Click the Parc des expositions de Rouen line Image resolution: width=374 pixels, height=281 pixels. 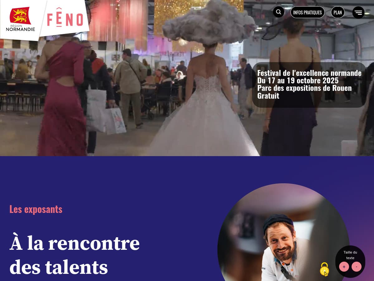[304, 88]
